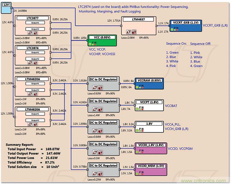Select the waveform icon on the LTM4637 block

click(134, 32)
